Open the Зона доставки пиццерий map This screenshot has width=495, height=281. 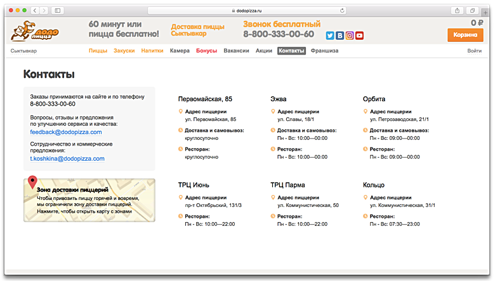pyautogui.click(x=89, y=200)
